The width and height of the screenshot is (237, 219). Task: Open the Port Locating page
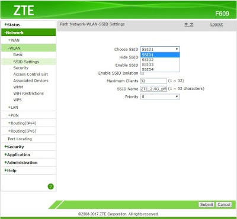point(20,139)
